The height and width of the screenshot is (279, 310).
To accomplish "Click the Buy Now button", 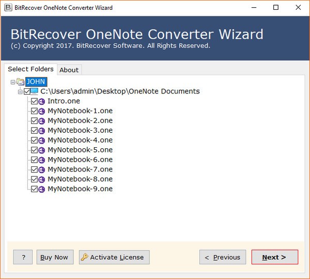I will pyautogui.click(x=55, y=257).
